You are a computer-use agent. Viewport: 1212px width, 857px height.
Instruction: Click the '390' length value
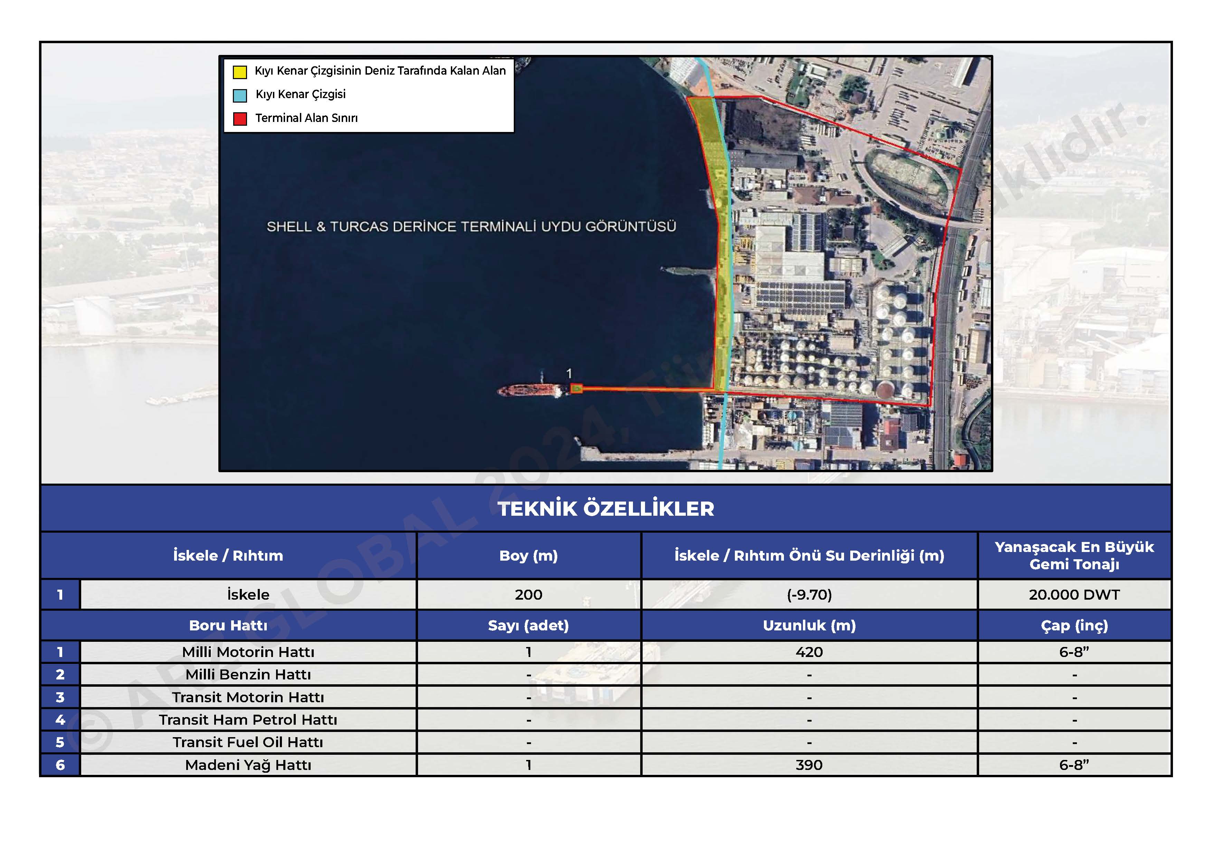pyautogui.click(x=809, y=765)
